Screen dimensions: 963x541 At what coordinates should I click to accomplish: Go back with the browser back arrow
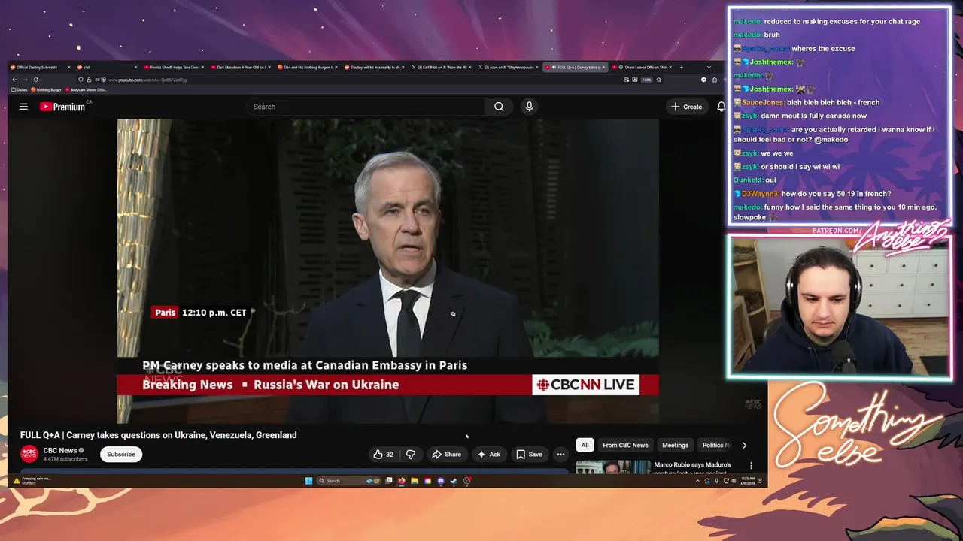point(14,80)
